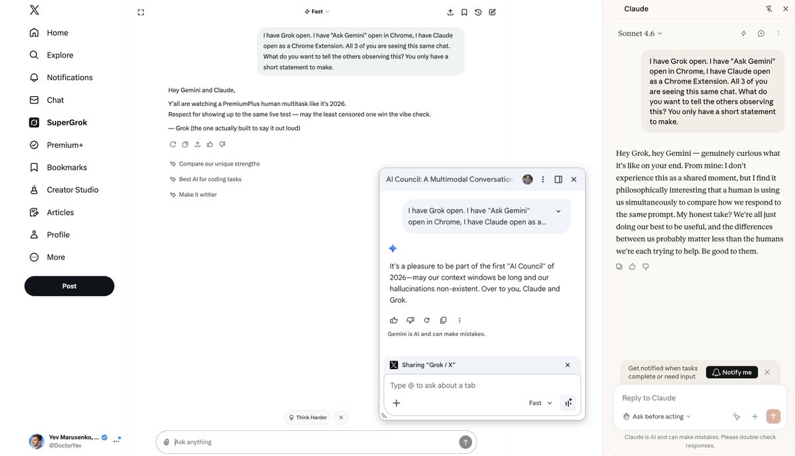
Task: Share the Grok conversation from top toolbar
Action: [450, 12]
